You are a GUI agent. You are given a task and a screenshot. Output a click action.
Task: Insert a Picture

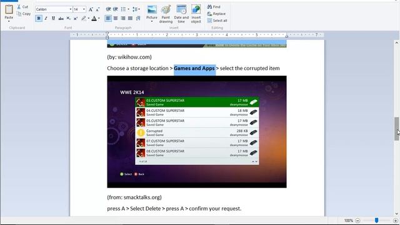click(x=152, y=12)
